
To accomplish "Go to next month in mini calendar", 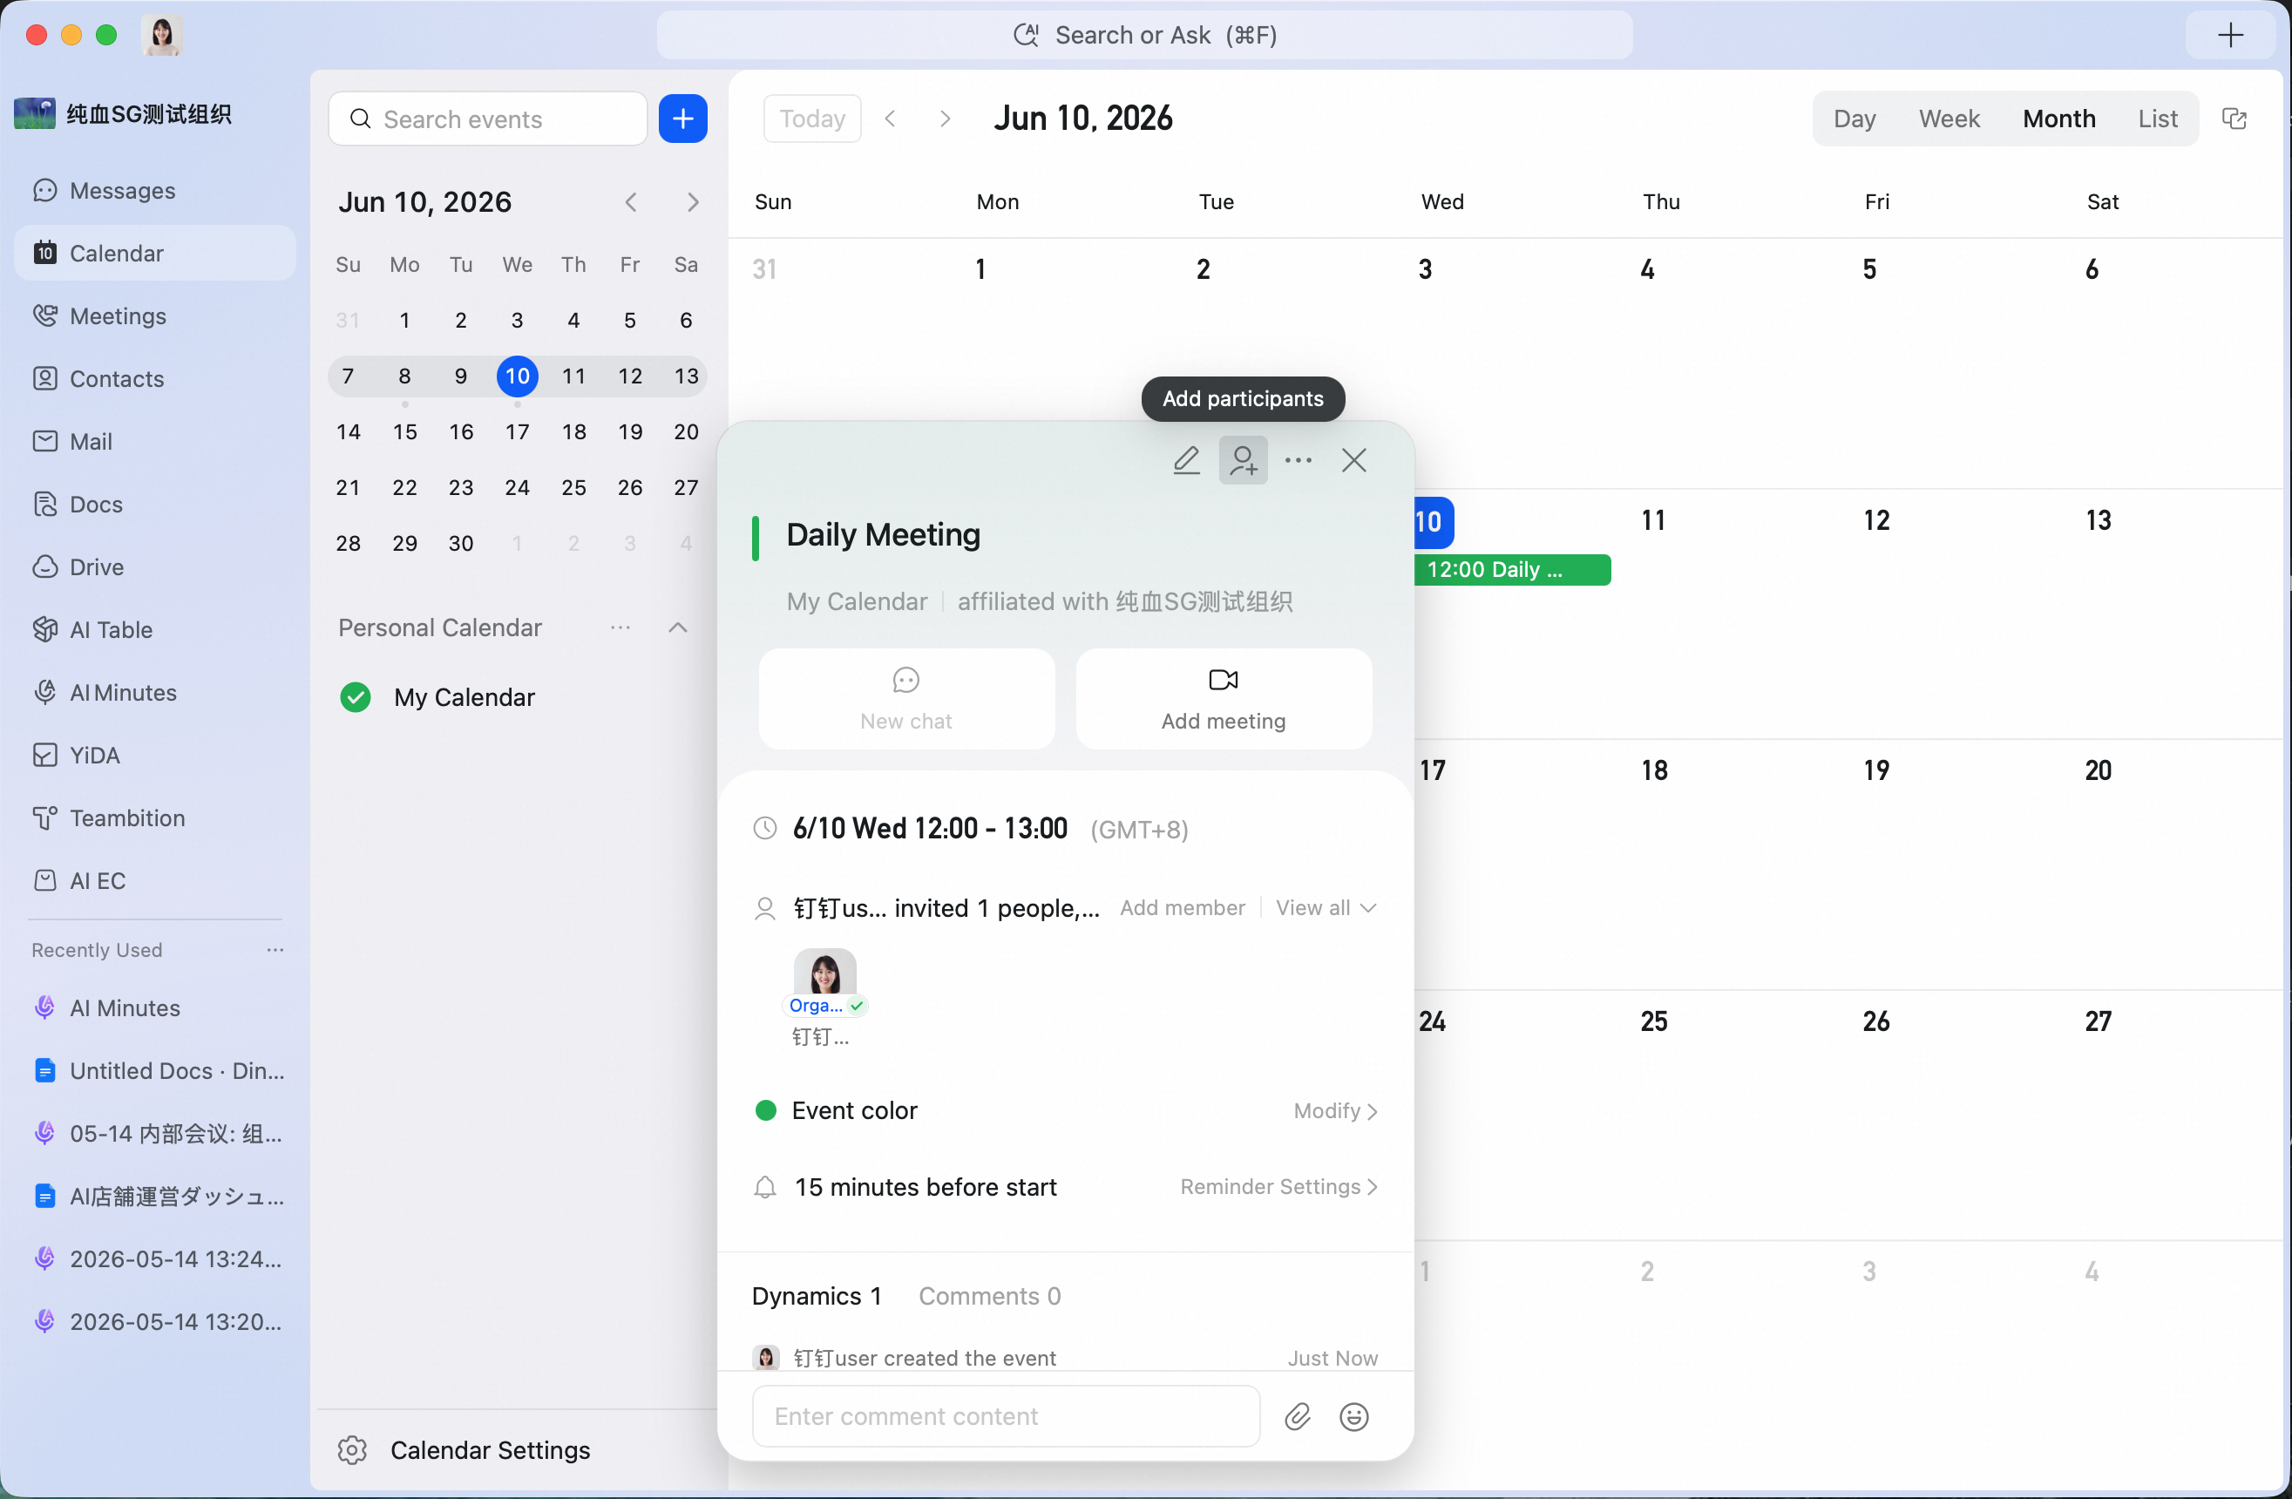I will (693, 202).
